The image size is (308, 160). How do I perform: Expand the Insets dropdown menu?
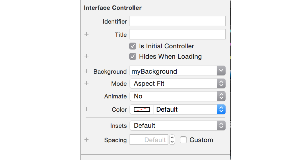pos(177,125)
